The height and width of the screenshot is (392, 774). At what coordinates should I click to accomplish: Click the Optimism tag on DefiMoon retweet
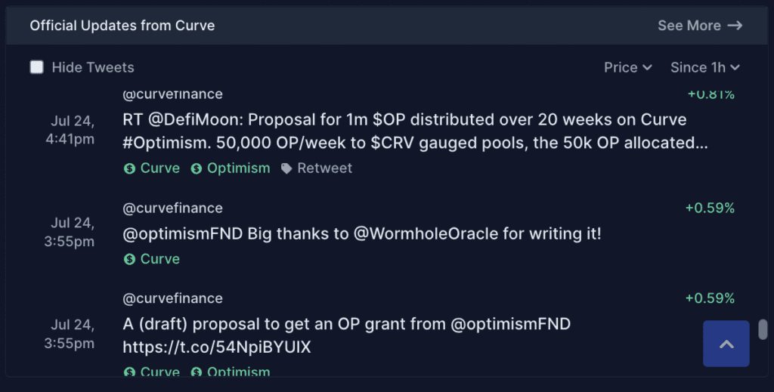pyautogui.click(x=231, y=168)
